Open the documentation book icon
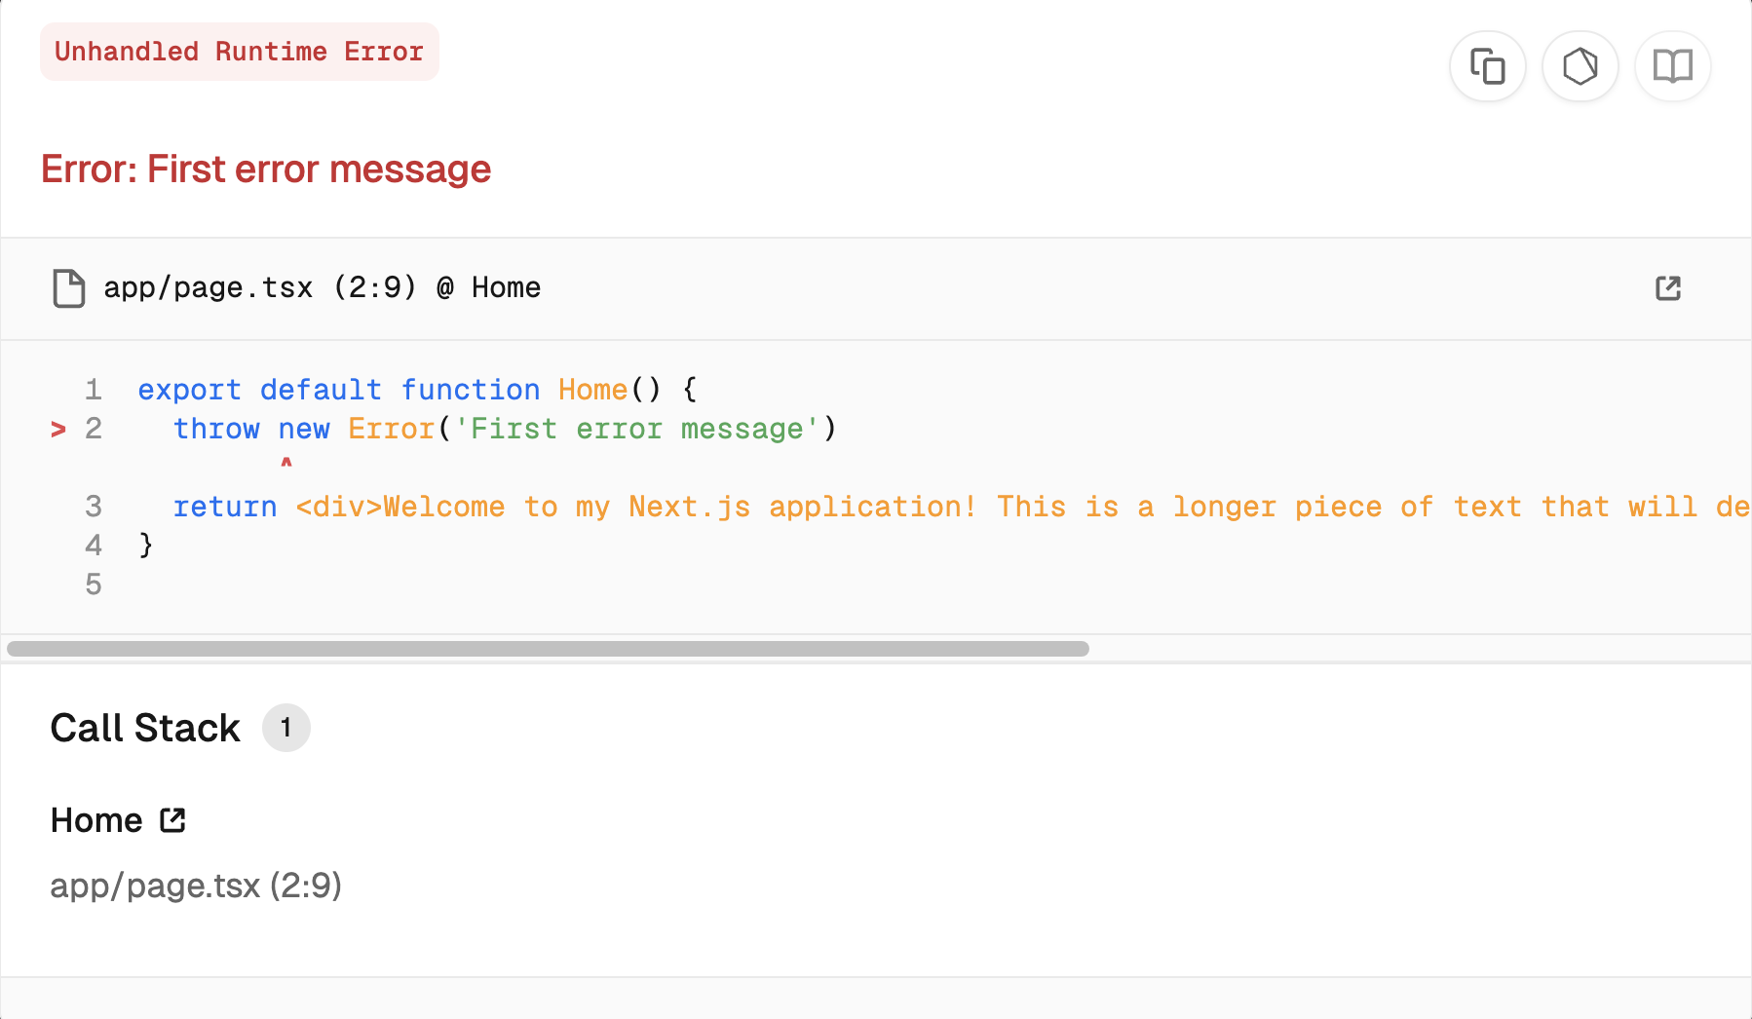Image resolution: width=1752 pixels, height=1019 pixels. point(1672,66)
